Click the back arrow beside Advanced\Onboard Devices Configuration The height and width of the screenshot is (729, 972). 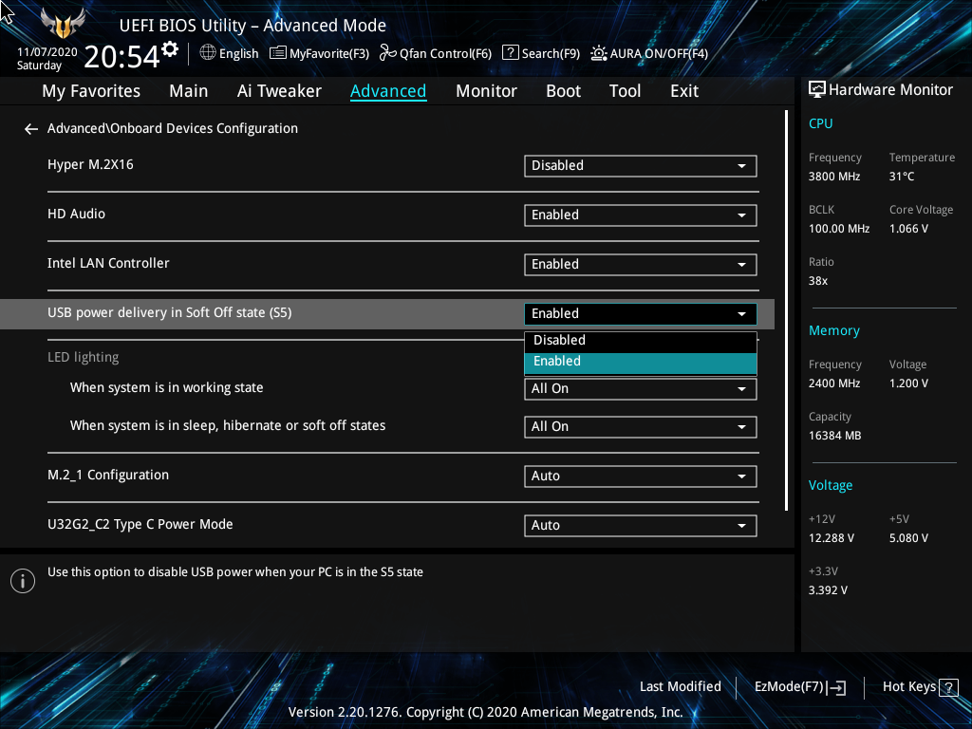point(31,129)
